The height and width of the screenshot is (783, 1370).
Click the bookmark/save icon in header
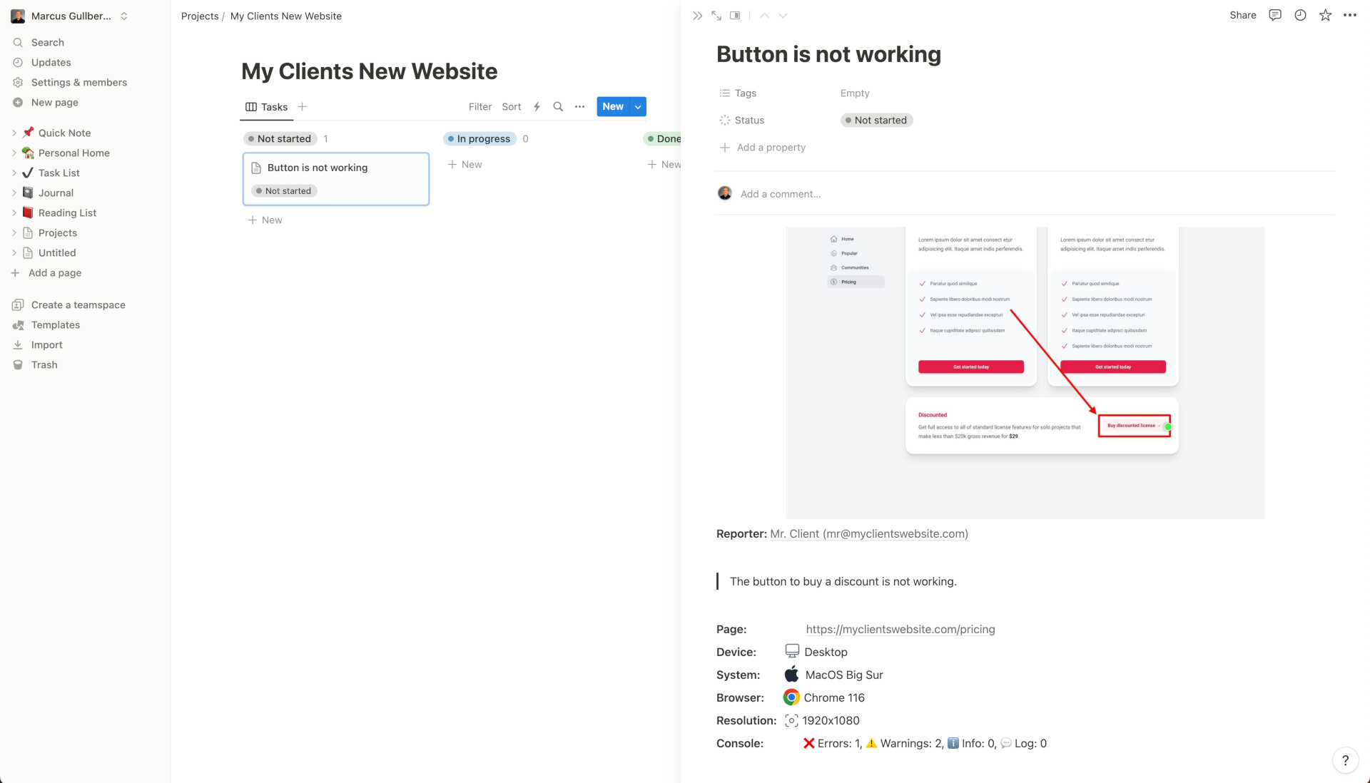click(x=1325, y=15)
